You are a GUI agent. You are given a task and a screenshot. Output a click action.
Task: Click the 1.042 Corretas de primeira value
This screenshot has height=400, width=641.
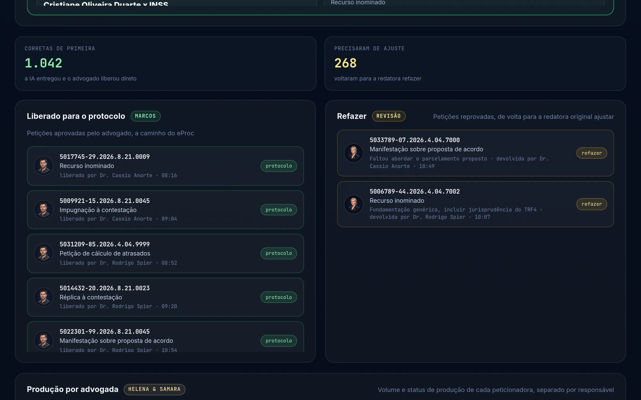point(44,63)
